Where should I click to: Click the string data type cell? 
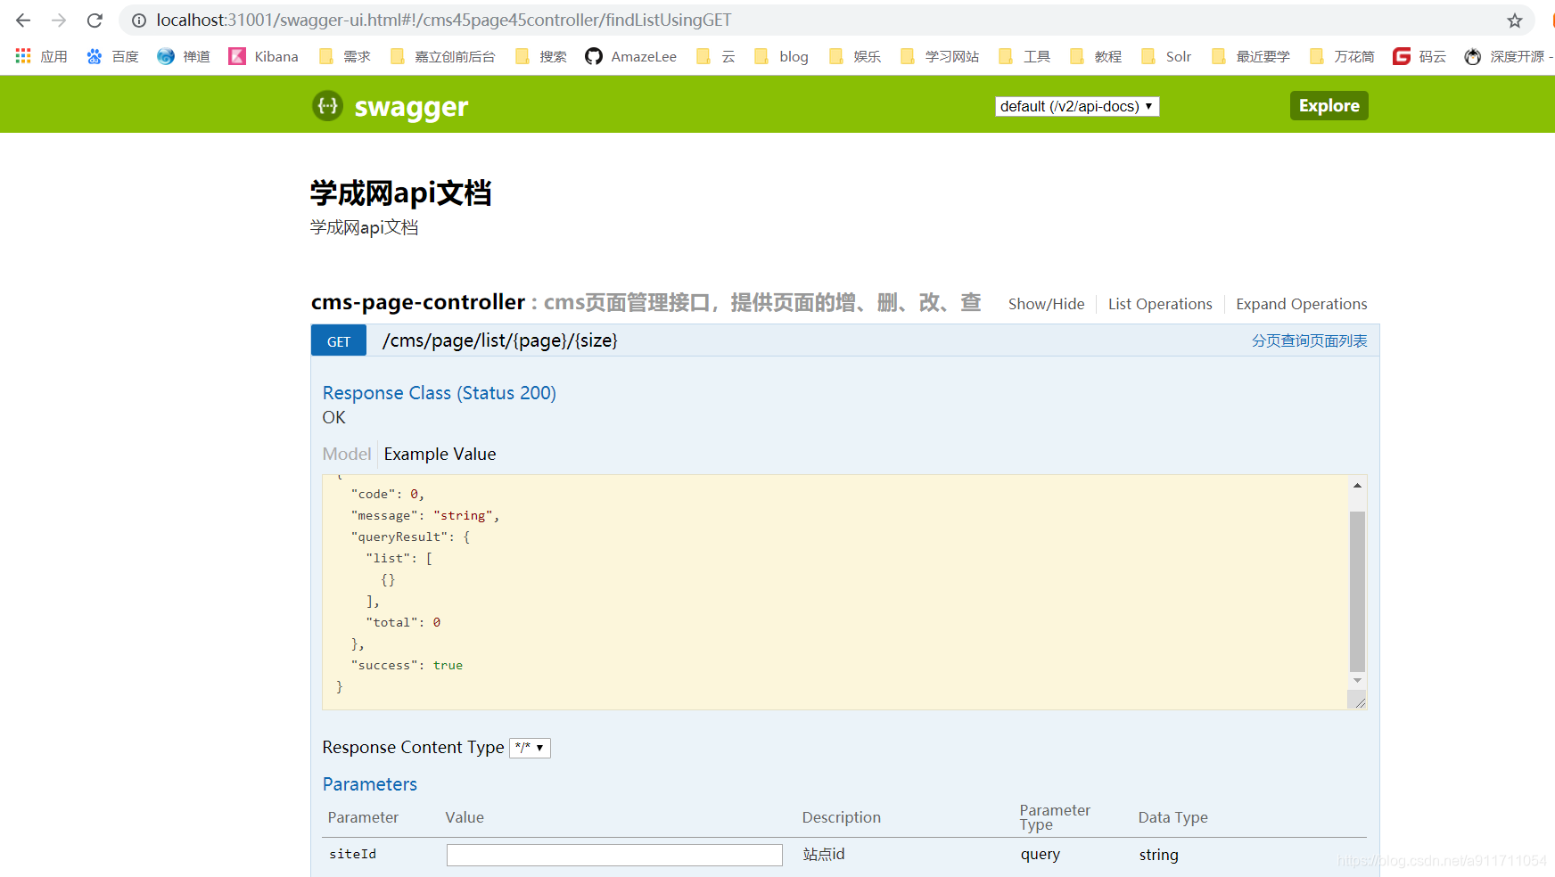(x=1158, y=855)
